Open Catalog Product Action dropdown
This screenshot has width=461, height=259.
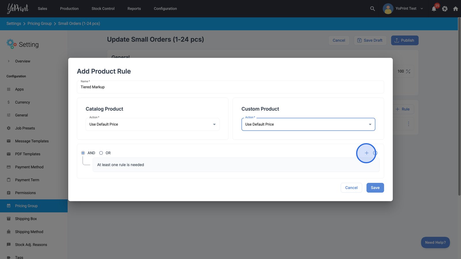coord(152,124)
